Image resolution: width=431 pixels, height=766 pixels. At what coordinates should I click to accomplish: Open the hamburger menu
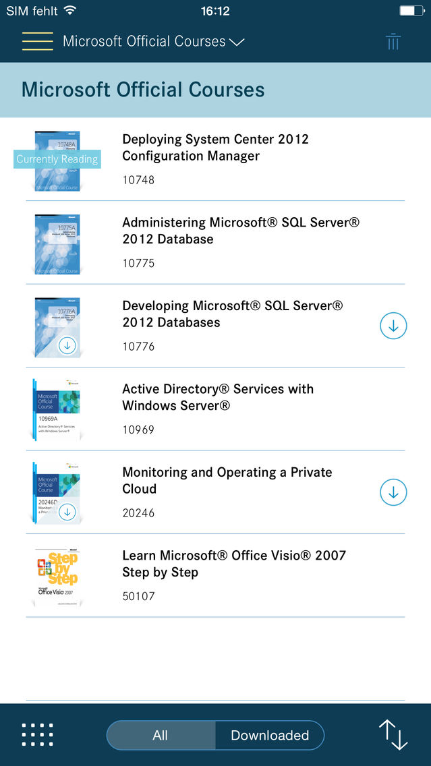tap(38, 42)
